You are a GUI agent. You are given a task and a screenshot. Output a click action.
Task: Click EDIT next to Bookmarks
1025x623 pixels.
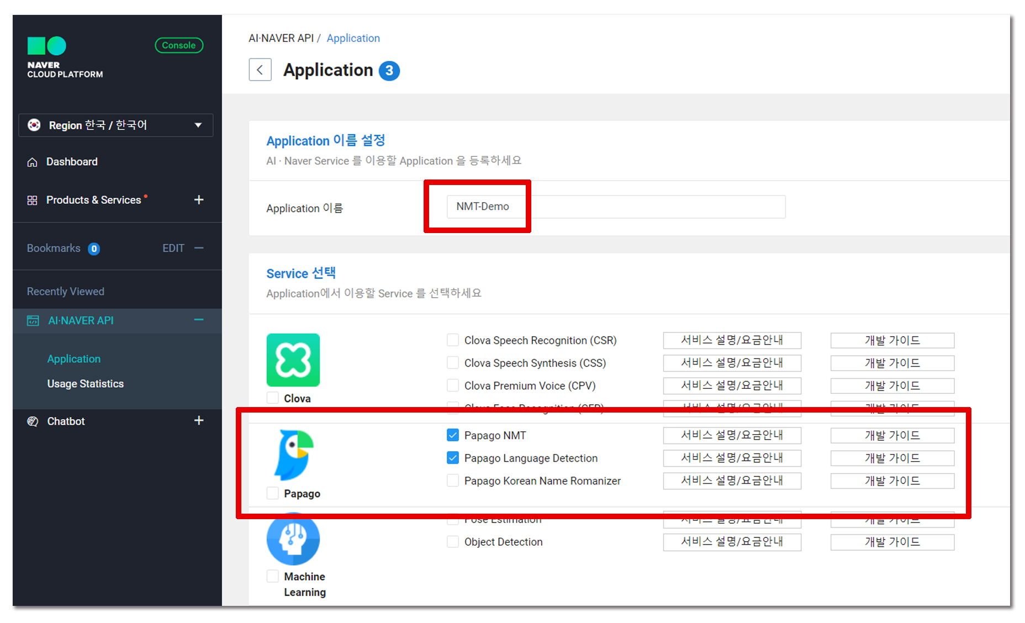(173, 249)
